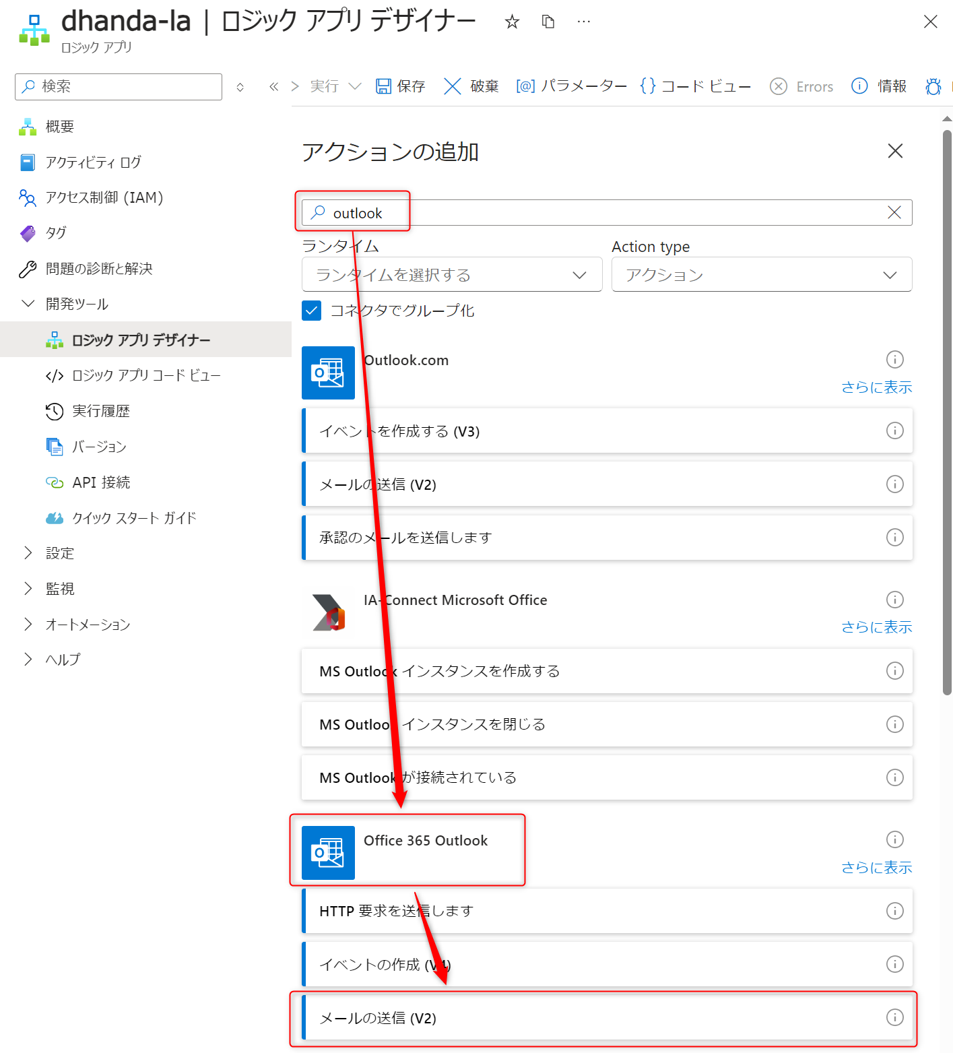The height and width of the screenshot is (1053, 953).
Task: Show info for イベントを作成する (V3)
Action: [894, 430]
